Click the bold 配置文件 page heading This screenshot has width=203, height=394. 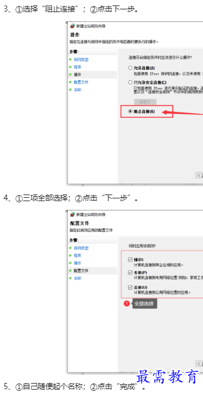click(x=80, y=224)
